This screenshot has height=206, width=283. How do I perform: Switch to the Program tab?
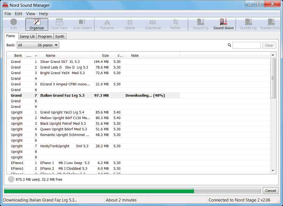[x=45, y=36]
